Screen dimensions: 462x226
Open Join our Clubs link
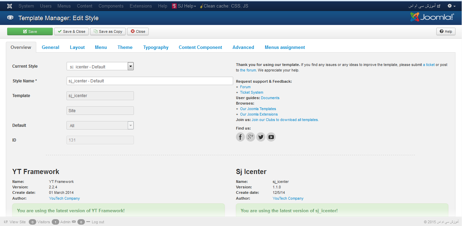click(285, 120)
